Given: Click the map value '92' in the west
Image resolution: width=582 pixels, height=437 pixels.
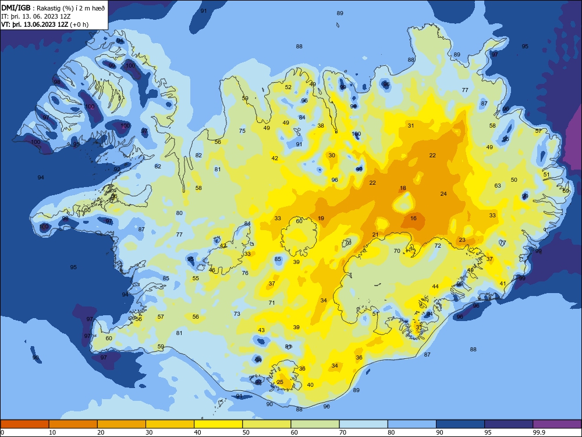Looking at the screenshot, I should pyautogui.click(x=117, y=169).
